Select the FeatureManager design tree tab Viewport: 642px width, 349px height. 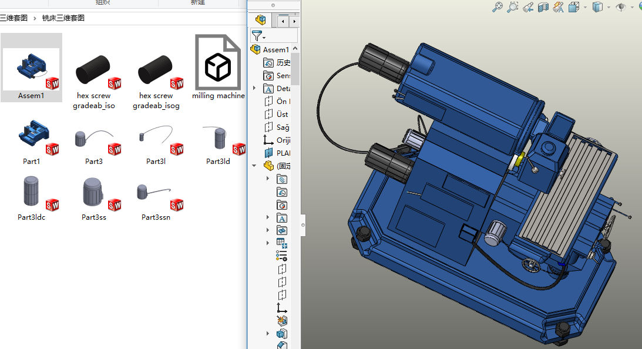click(x=261, y=21)
